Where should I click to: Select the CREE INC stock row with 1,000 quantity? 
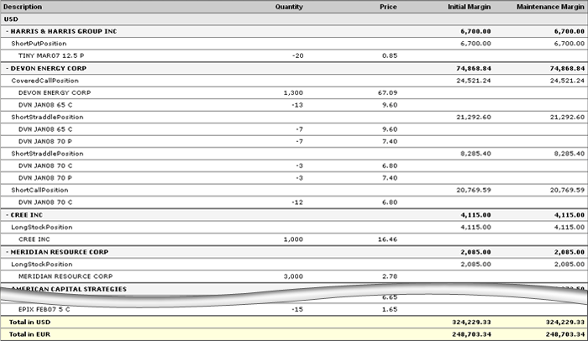pos(294,239)
